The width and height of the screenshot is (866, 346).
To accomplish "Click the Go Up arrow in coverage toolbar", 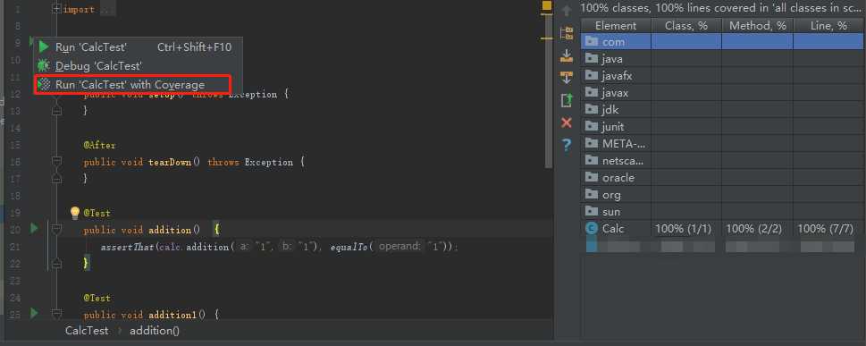I will point(566,11).
